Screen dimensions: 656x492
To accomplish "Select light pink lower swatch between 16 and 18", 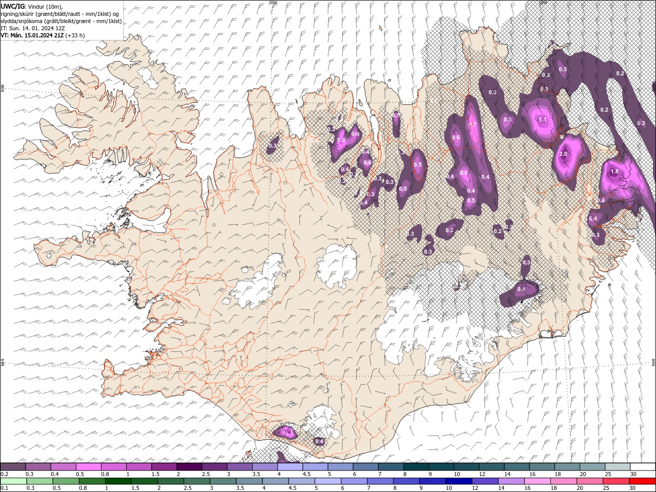I will (537, 481).
